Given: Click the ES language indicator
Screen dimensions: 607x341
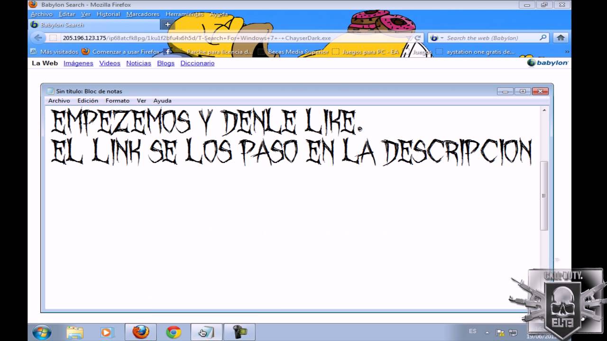Looking at the screenshot, I should pyautogui.click(x=472, y=331).
